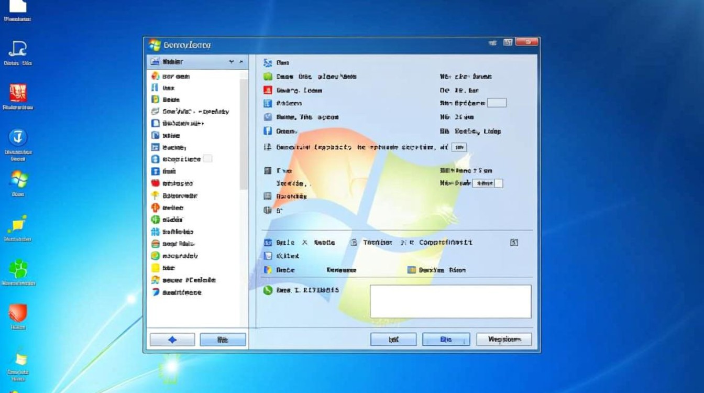The height and width of the screenshot is (393, 704).
Task: Select the printer icon in the main panel
Action: 269,196
